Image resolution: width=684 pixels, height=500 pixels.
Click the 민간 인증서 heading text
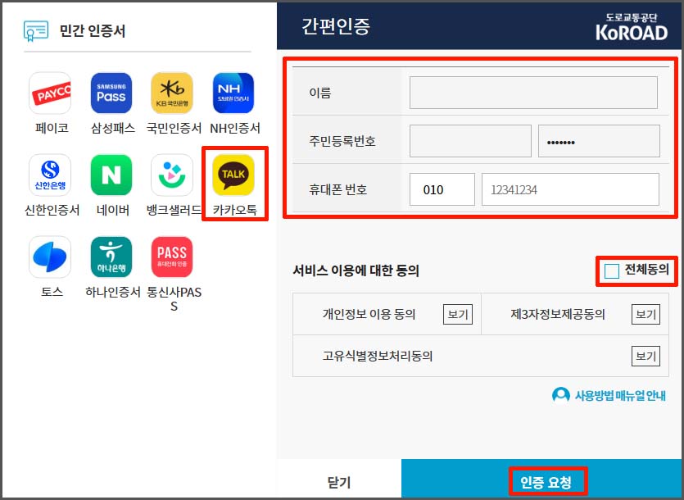[x=92, y=31]
